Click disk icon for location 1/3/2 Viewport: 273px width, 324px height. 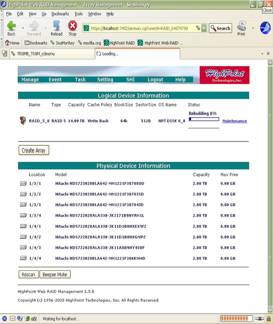click(x=23, y=194)
